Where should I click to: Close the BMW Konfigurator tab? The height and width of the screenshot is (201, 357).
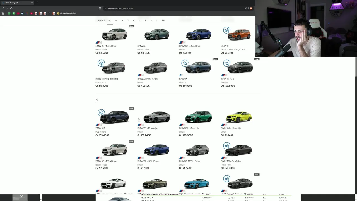[32, 3]
